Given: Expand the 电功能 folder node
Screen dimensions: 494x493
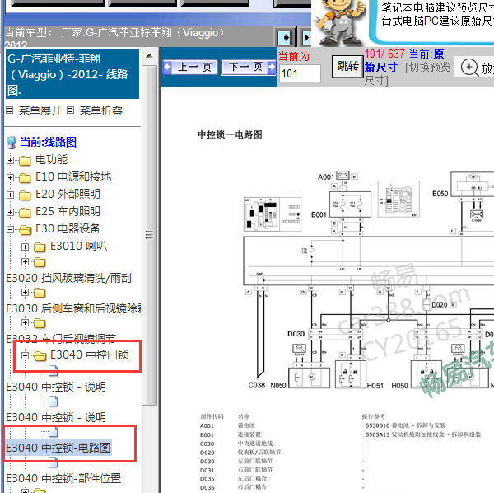Looking at the screenshot, I should pos(10,160).
